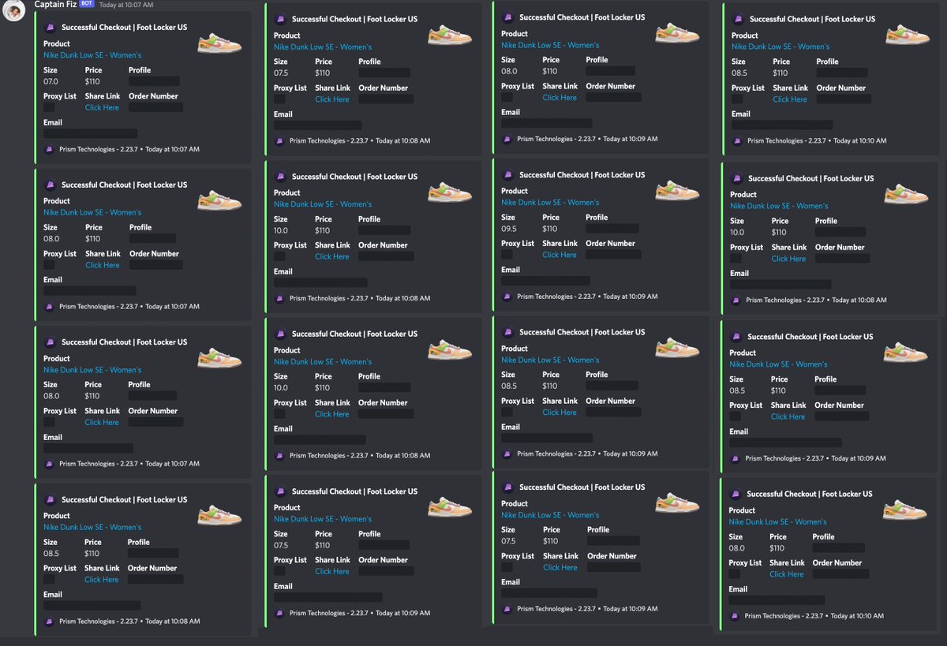Follow the Click Here link on size 07.0 card
The image size is (947, 646).
click(103, 107)
